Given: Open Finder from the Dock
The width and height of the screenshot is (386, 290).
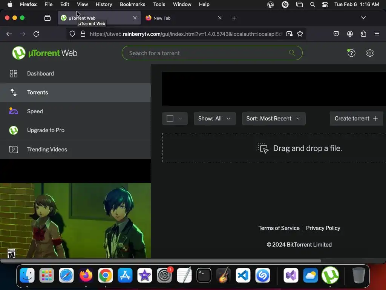Looking at the screenshot, I should pos(27,275).
